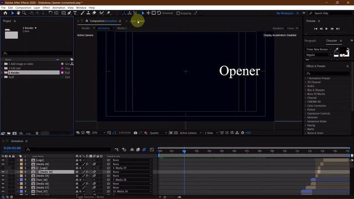
Task: Open the Composition Mini-Flowchart in the timeline
Action: [x=117, y=150]
